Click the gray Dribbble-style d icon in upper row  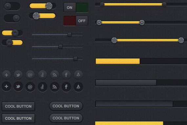click(x=42, y=75)
